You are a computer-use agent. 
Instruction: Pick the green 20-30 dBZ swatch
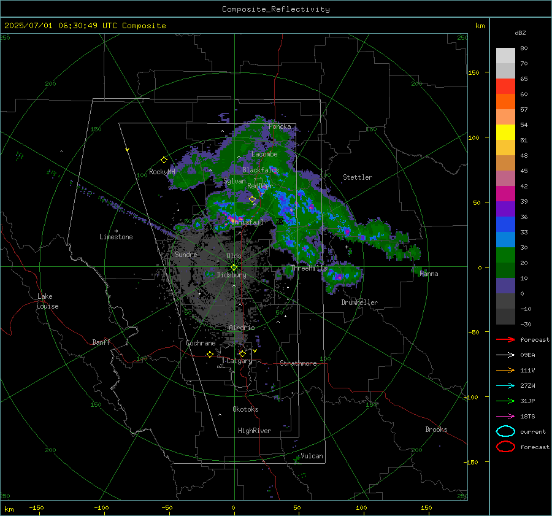505,255
